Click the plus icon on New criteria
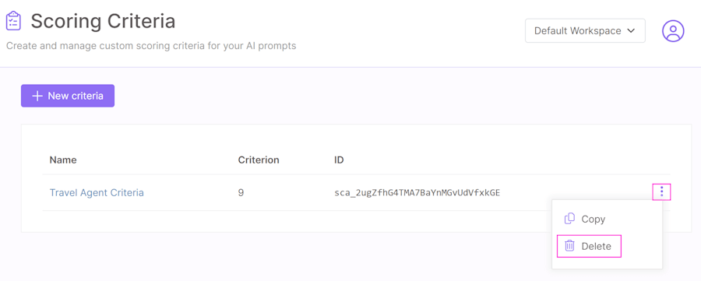Screen dimensions: 701x281 click(37, 96)
